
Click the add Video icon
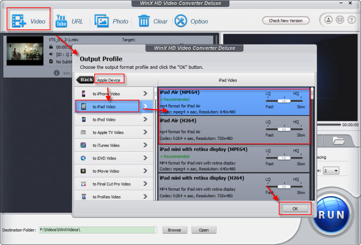coord(19,21)
